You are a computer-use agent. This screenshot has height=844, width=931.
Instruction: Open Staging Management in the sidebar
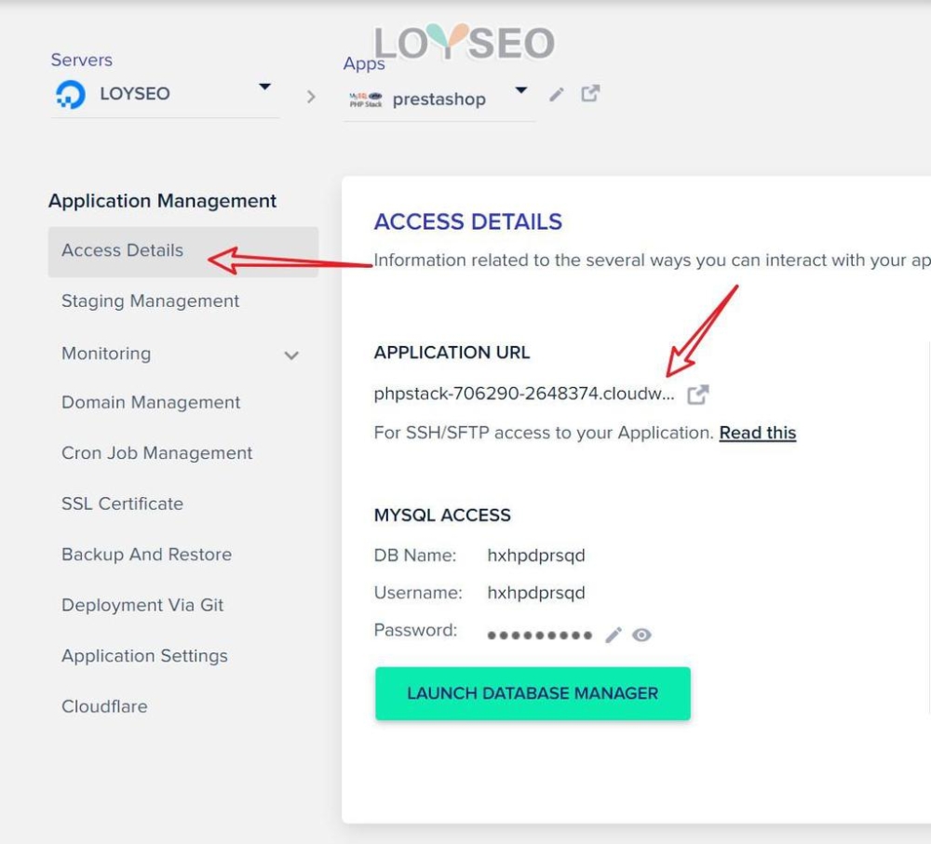point(150,301)
